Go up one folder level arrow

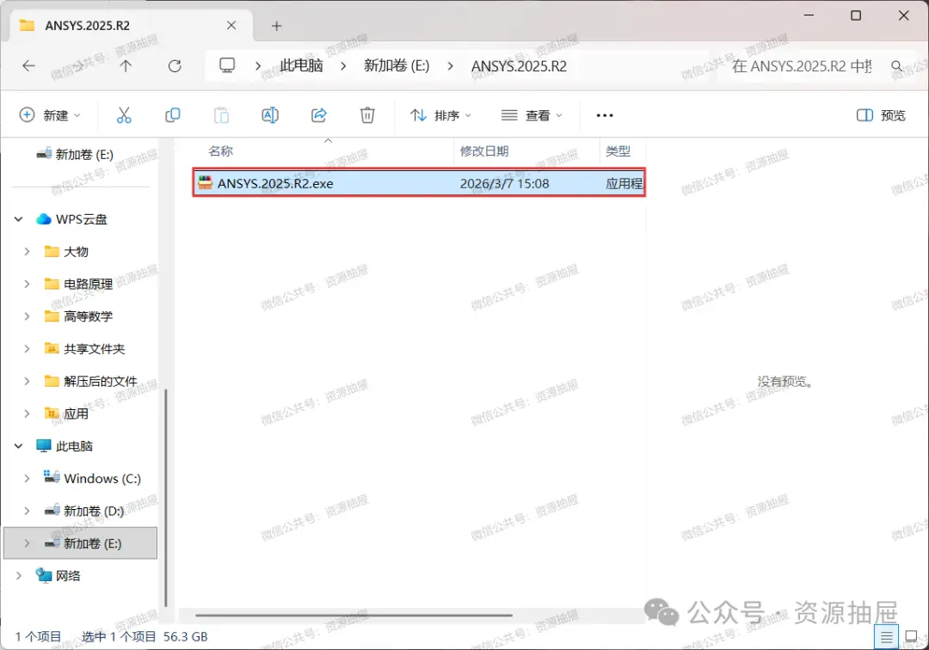[126, 65]
